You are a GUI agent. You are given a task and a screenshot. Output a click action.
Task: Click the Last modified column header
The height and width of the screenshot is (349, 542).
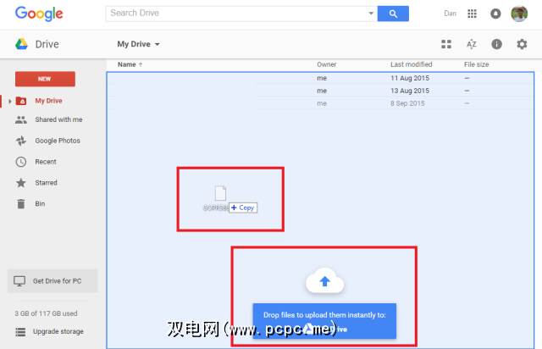coord(412,64)
